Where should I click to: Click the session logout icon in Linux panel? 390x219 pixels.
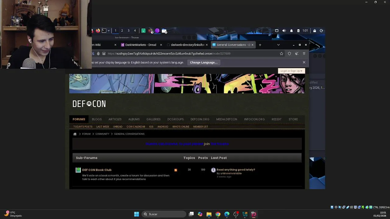click(321, 31)
